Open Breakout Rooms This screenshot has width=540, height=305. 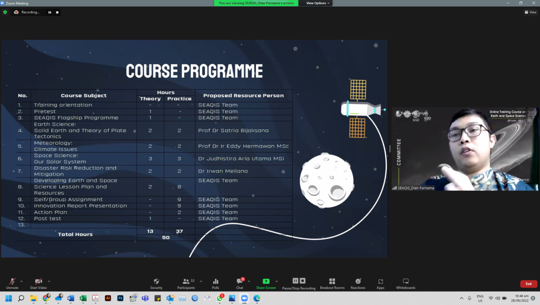click(x=332, y=283)
